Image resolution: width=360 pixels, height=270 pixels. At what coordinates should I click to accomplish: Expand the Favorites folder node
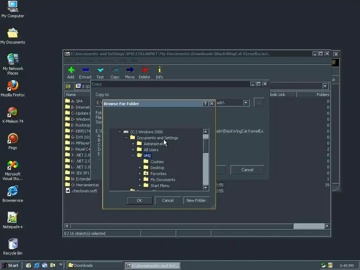(x=140, y=174)
